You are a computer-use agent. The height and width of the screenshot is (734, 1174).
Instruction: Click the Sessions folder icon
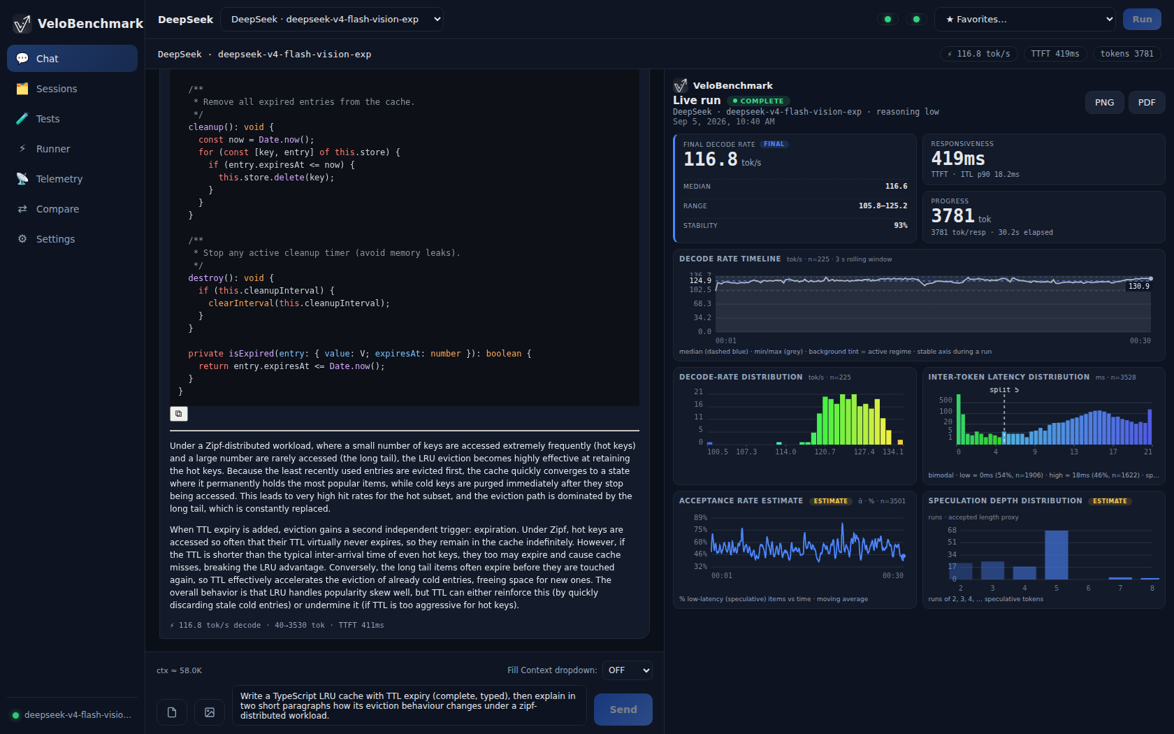[22, 89]
